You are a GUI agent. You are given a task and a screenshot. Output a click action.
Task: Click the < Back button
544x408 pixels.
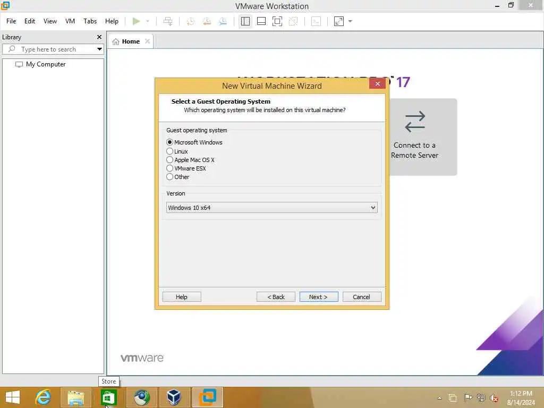click(276, 297)
